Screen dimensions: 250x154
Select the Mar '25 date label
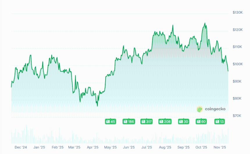[74, 147]
